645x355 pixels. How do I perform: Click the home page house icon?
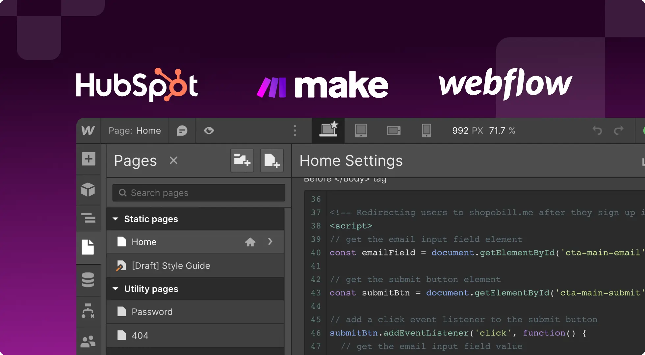point(250,242)
